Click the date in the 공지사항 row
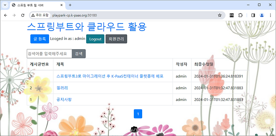 tap(219, 100)
